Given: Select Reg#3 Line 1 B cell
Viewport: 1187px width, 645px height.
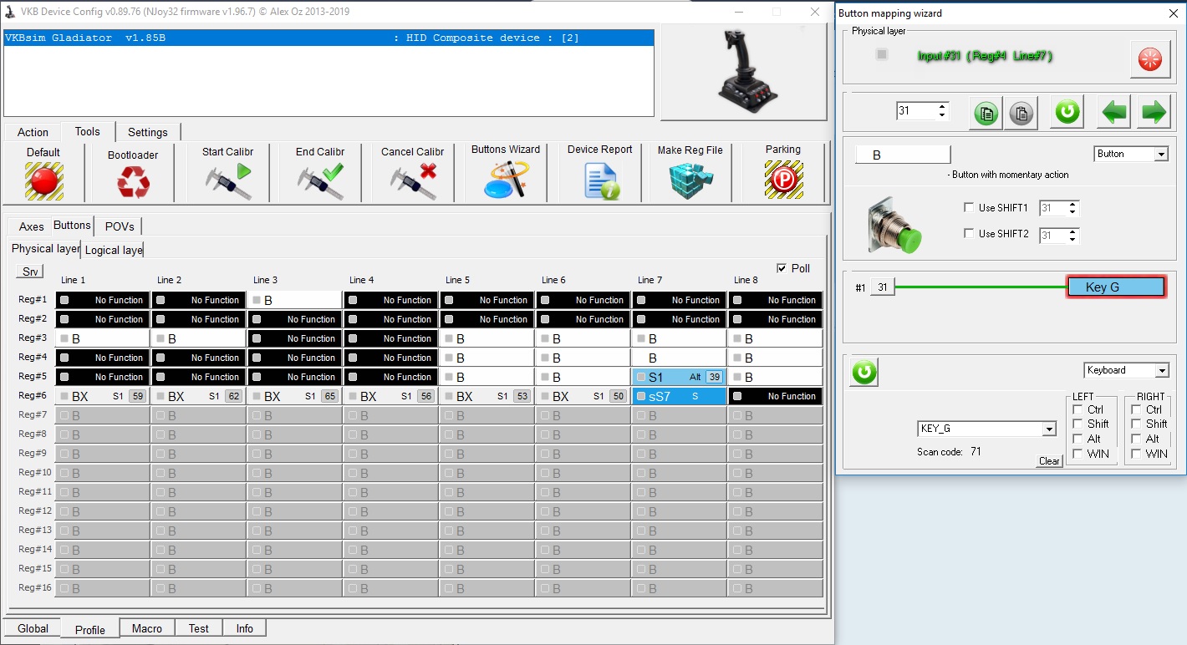Looking at the screenshot, I should pos(103,338).
